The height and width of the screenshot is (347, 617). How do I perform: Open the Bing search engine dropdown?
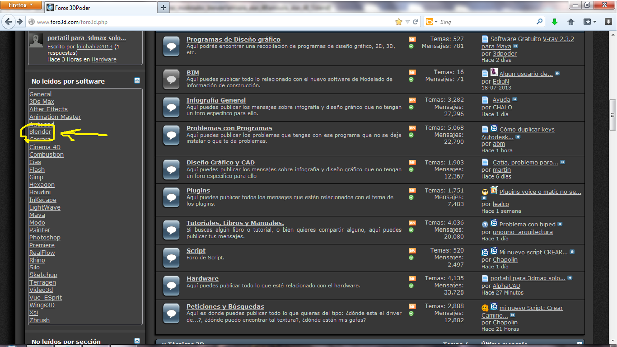(431, 22)
